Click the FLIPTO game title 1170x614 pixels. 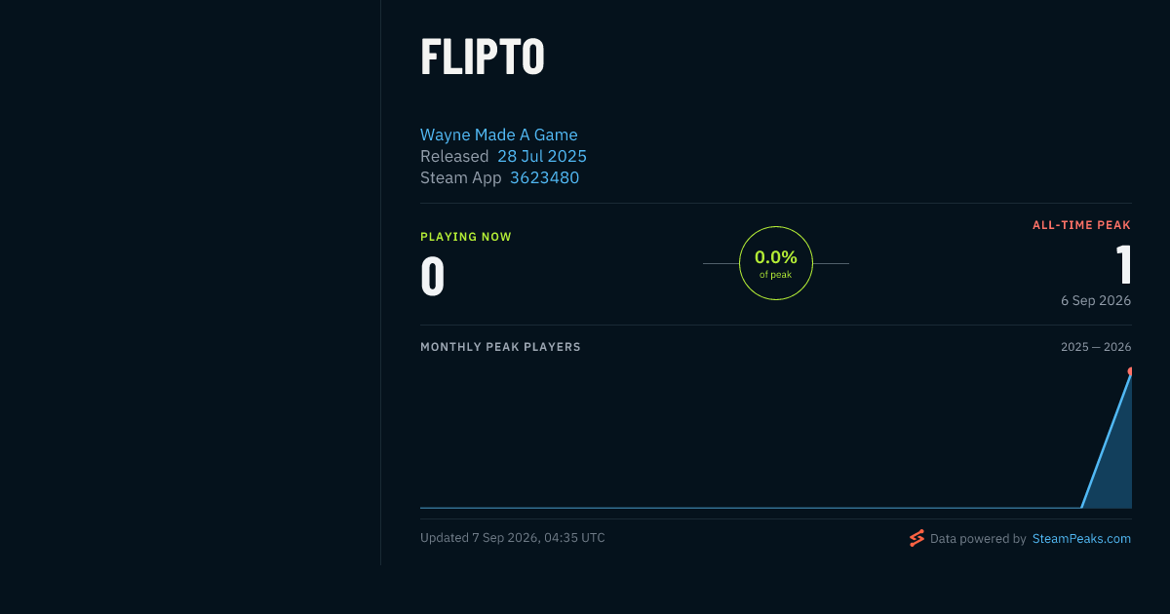483,58
